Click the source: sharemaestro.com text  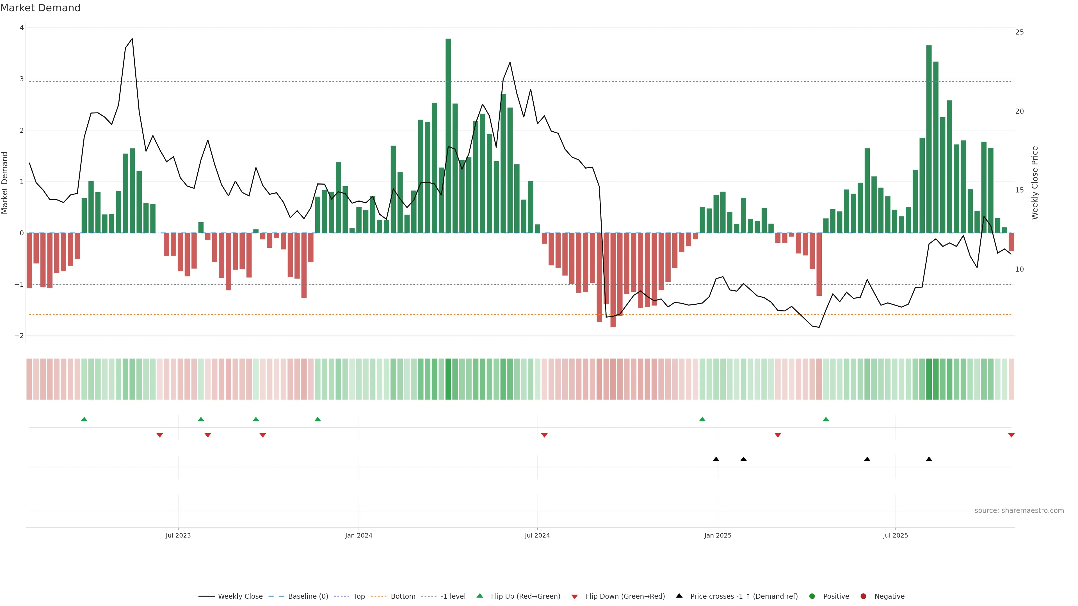pos(1019,511)
